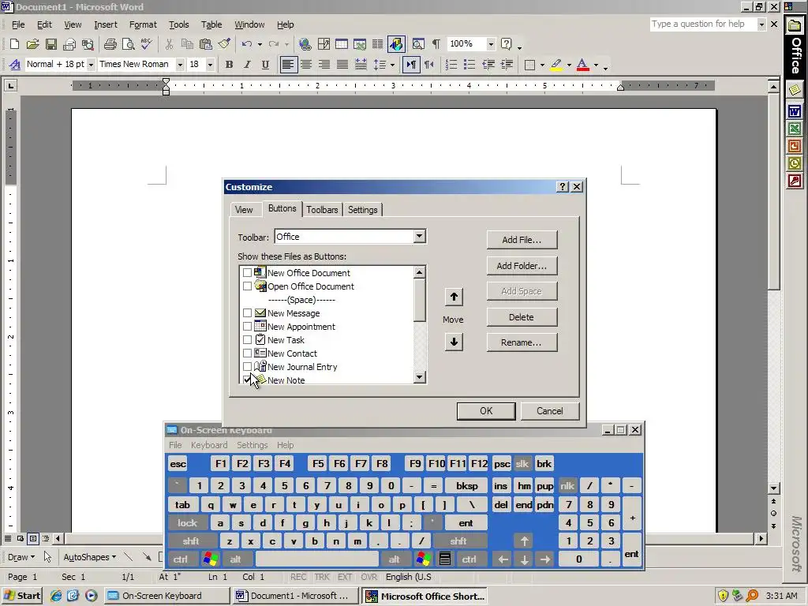Open the AutoShapes menu in Drawing toolbar

(89, 557)
